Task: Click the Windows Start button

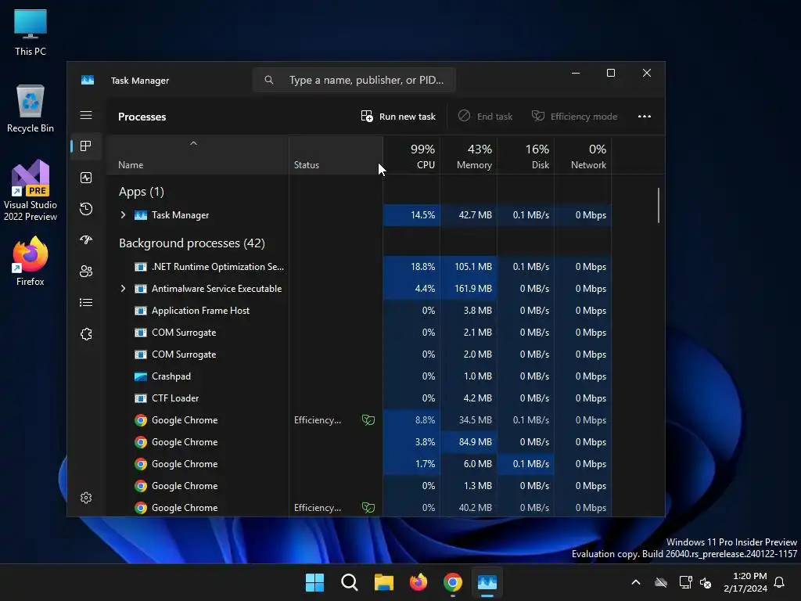Action: 314,582
